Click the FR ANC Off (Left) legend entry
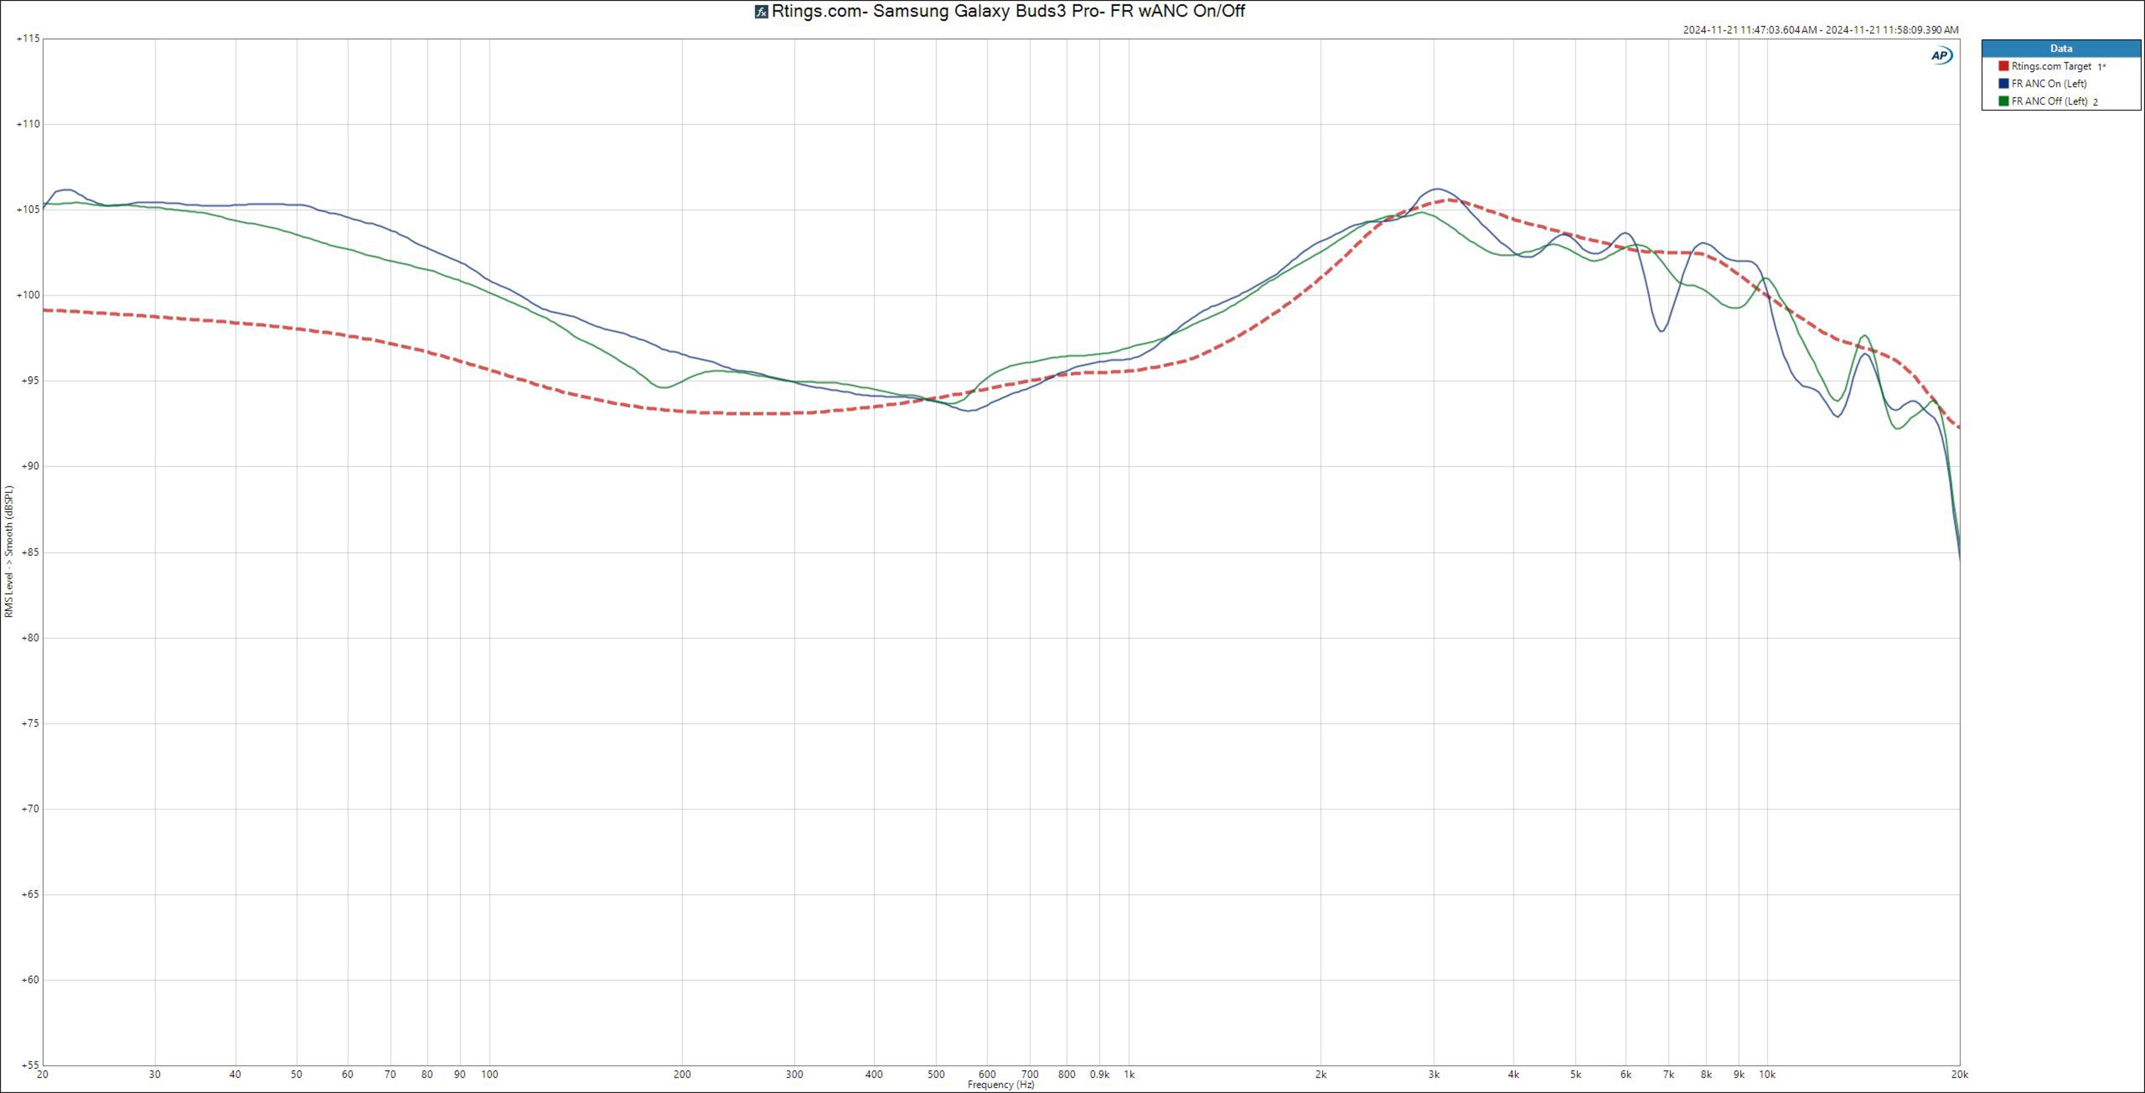The height and width of the screenshot is (1093, 2145). tap(2049, 101)
